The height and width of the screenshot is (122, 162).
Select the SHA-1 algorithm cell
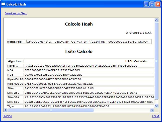(15, 88)
